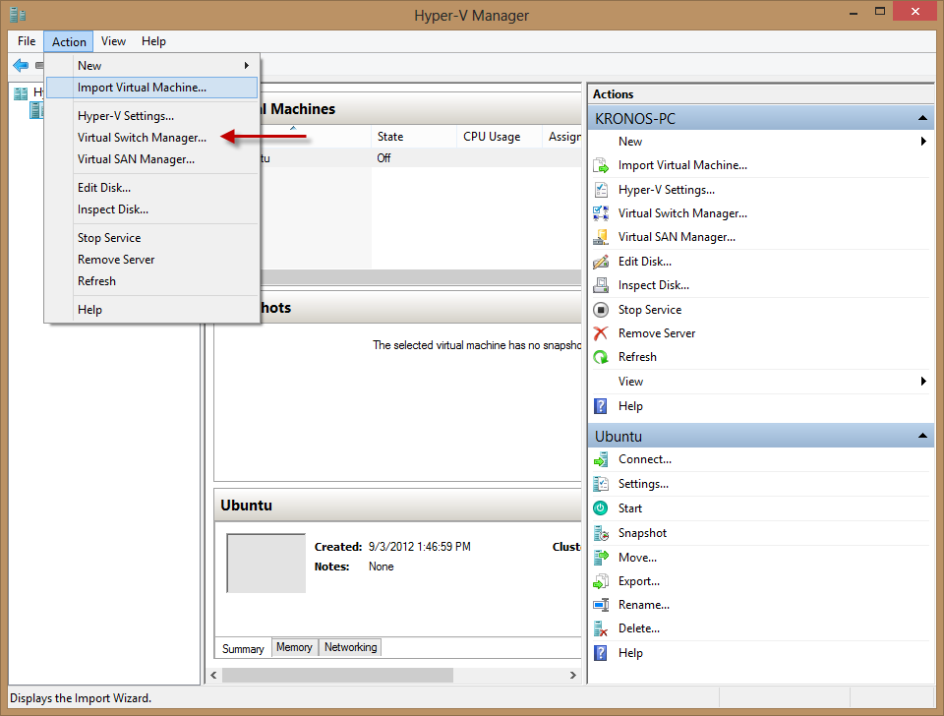
Task: Click the Stop Service icon in Actions pane
Action: (x=601, y=310)
